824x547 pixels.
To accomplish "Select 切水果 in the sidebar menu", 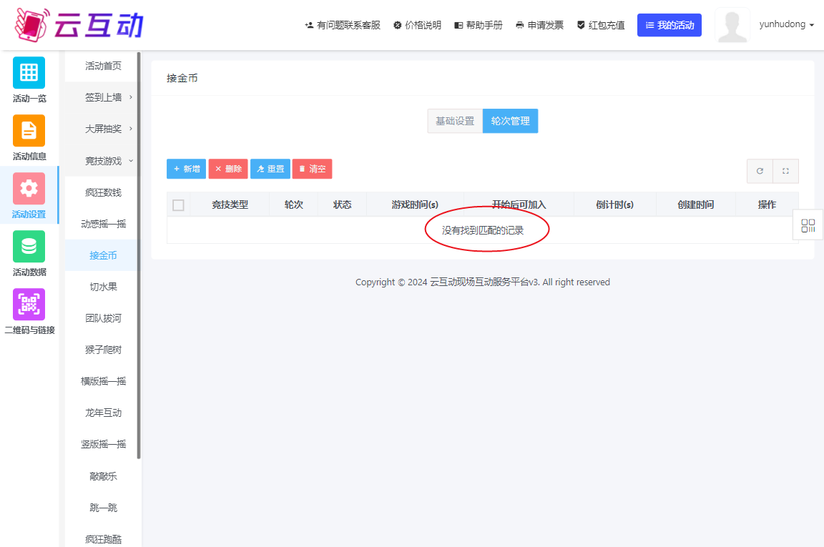I will pyautogui.click(x=103, y=287).
